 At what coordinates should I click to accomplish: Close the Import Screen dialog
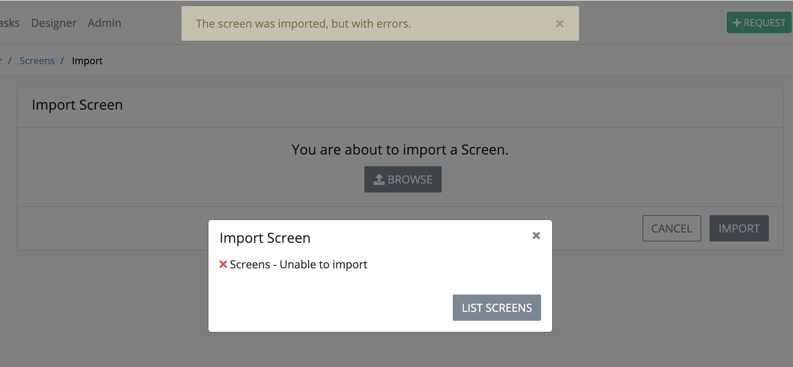click(x=536, y=236)
